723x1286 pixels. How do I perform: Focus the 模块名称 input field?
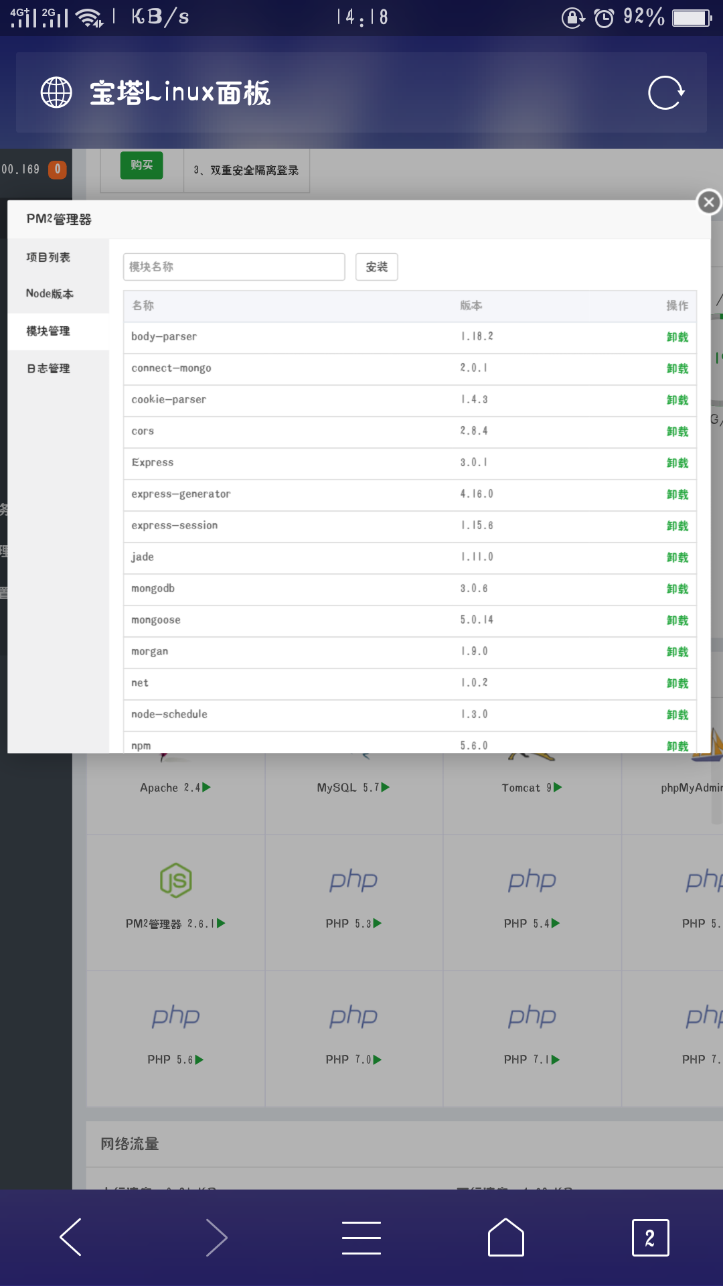tap(234, 267)
